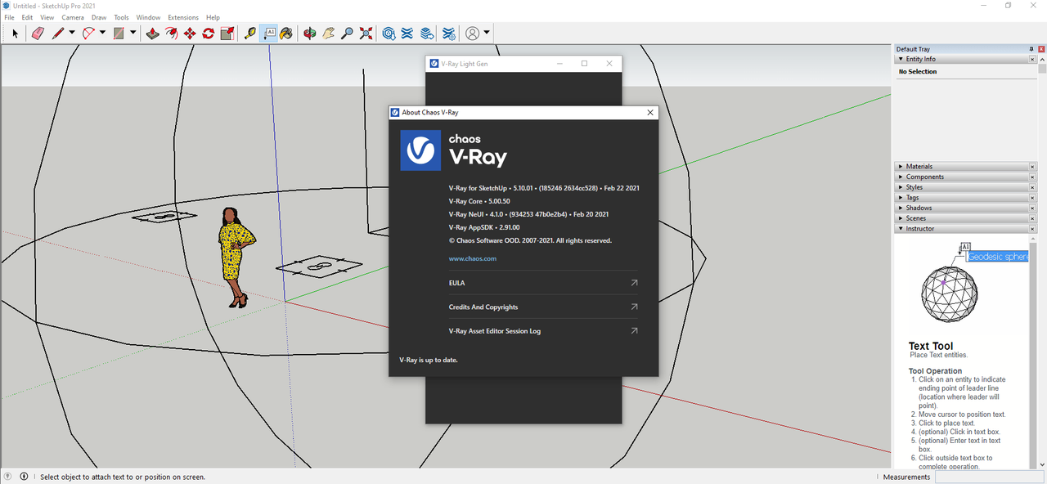
Task: Select the Paint Bucket tool
Action: [x=286, y=34]
